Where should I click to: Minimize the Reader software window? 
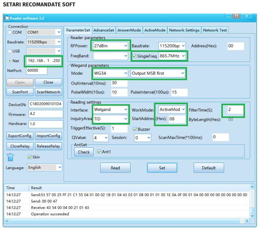click(229, 16)
